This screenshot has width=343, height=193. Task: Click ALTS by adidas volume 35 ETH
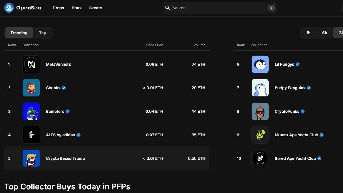coord(198,135)
